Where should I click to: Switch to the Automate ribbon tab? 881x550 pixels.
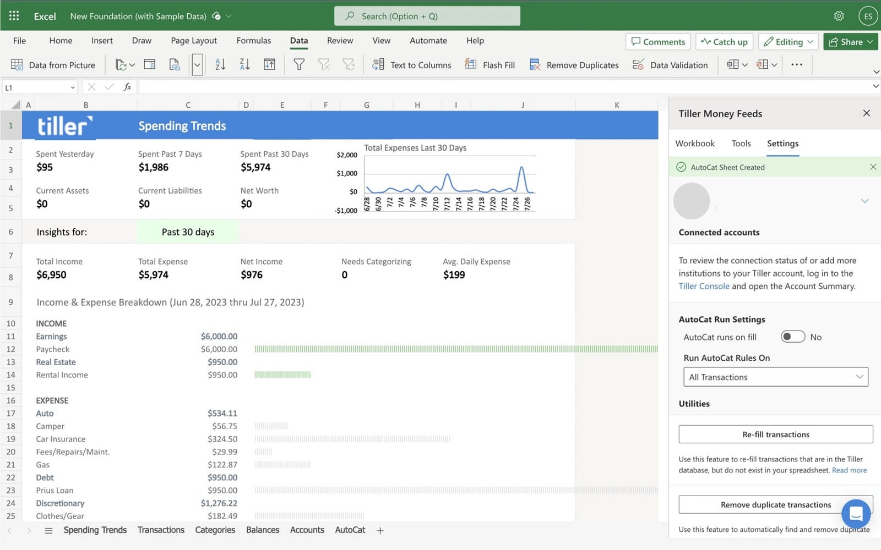pos(428,41)
